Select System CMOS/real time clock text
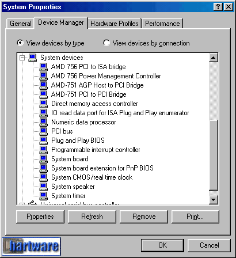This screenshot has height=258, width=236. pyautogui.click(x=92, y=177)
